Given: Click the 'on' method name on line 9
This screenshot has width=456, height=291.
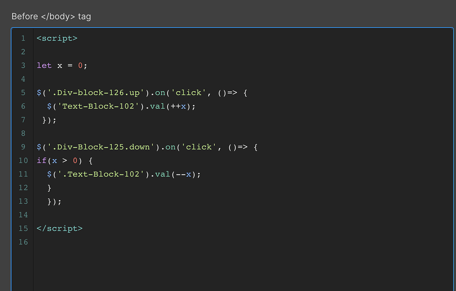Looking at the screenshot, I should (170, 147).
